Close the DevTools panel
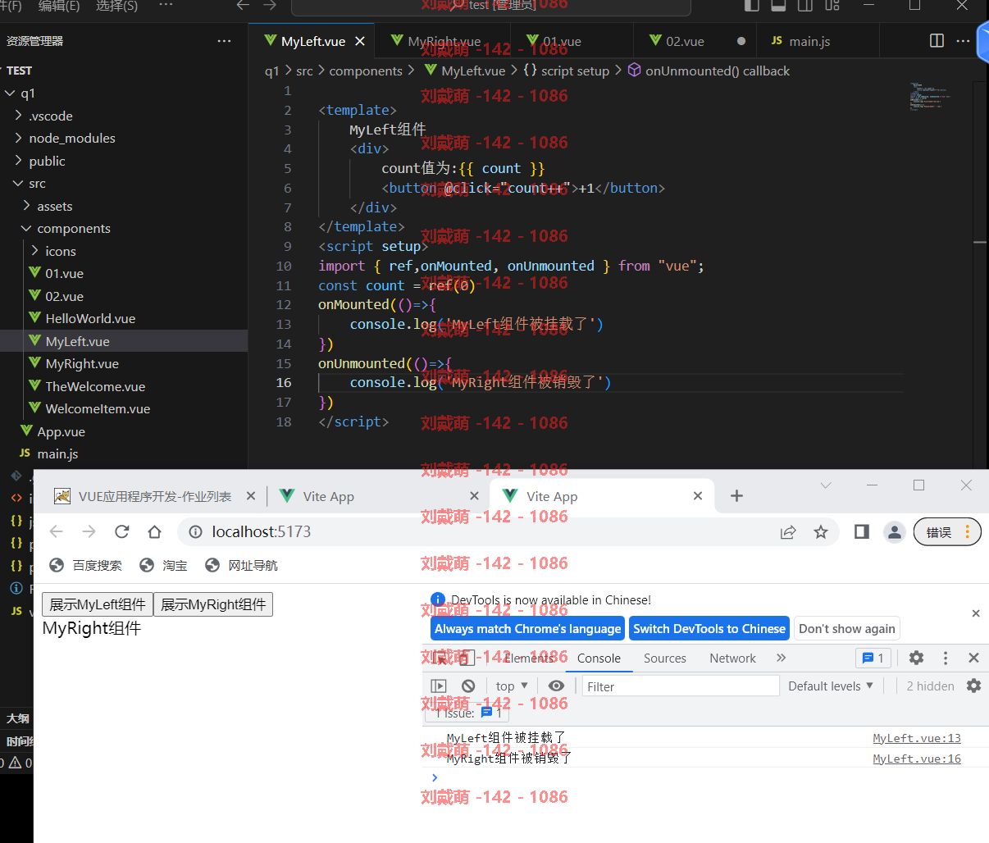 (973, 658)
